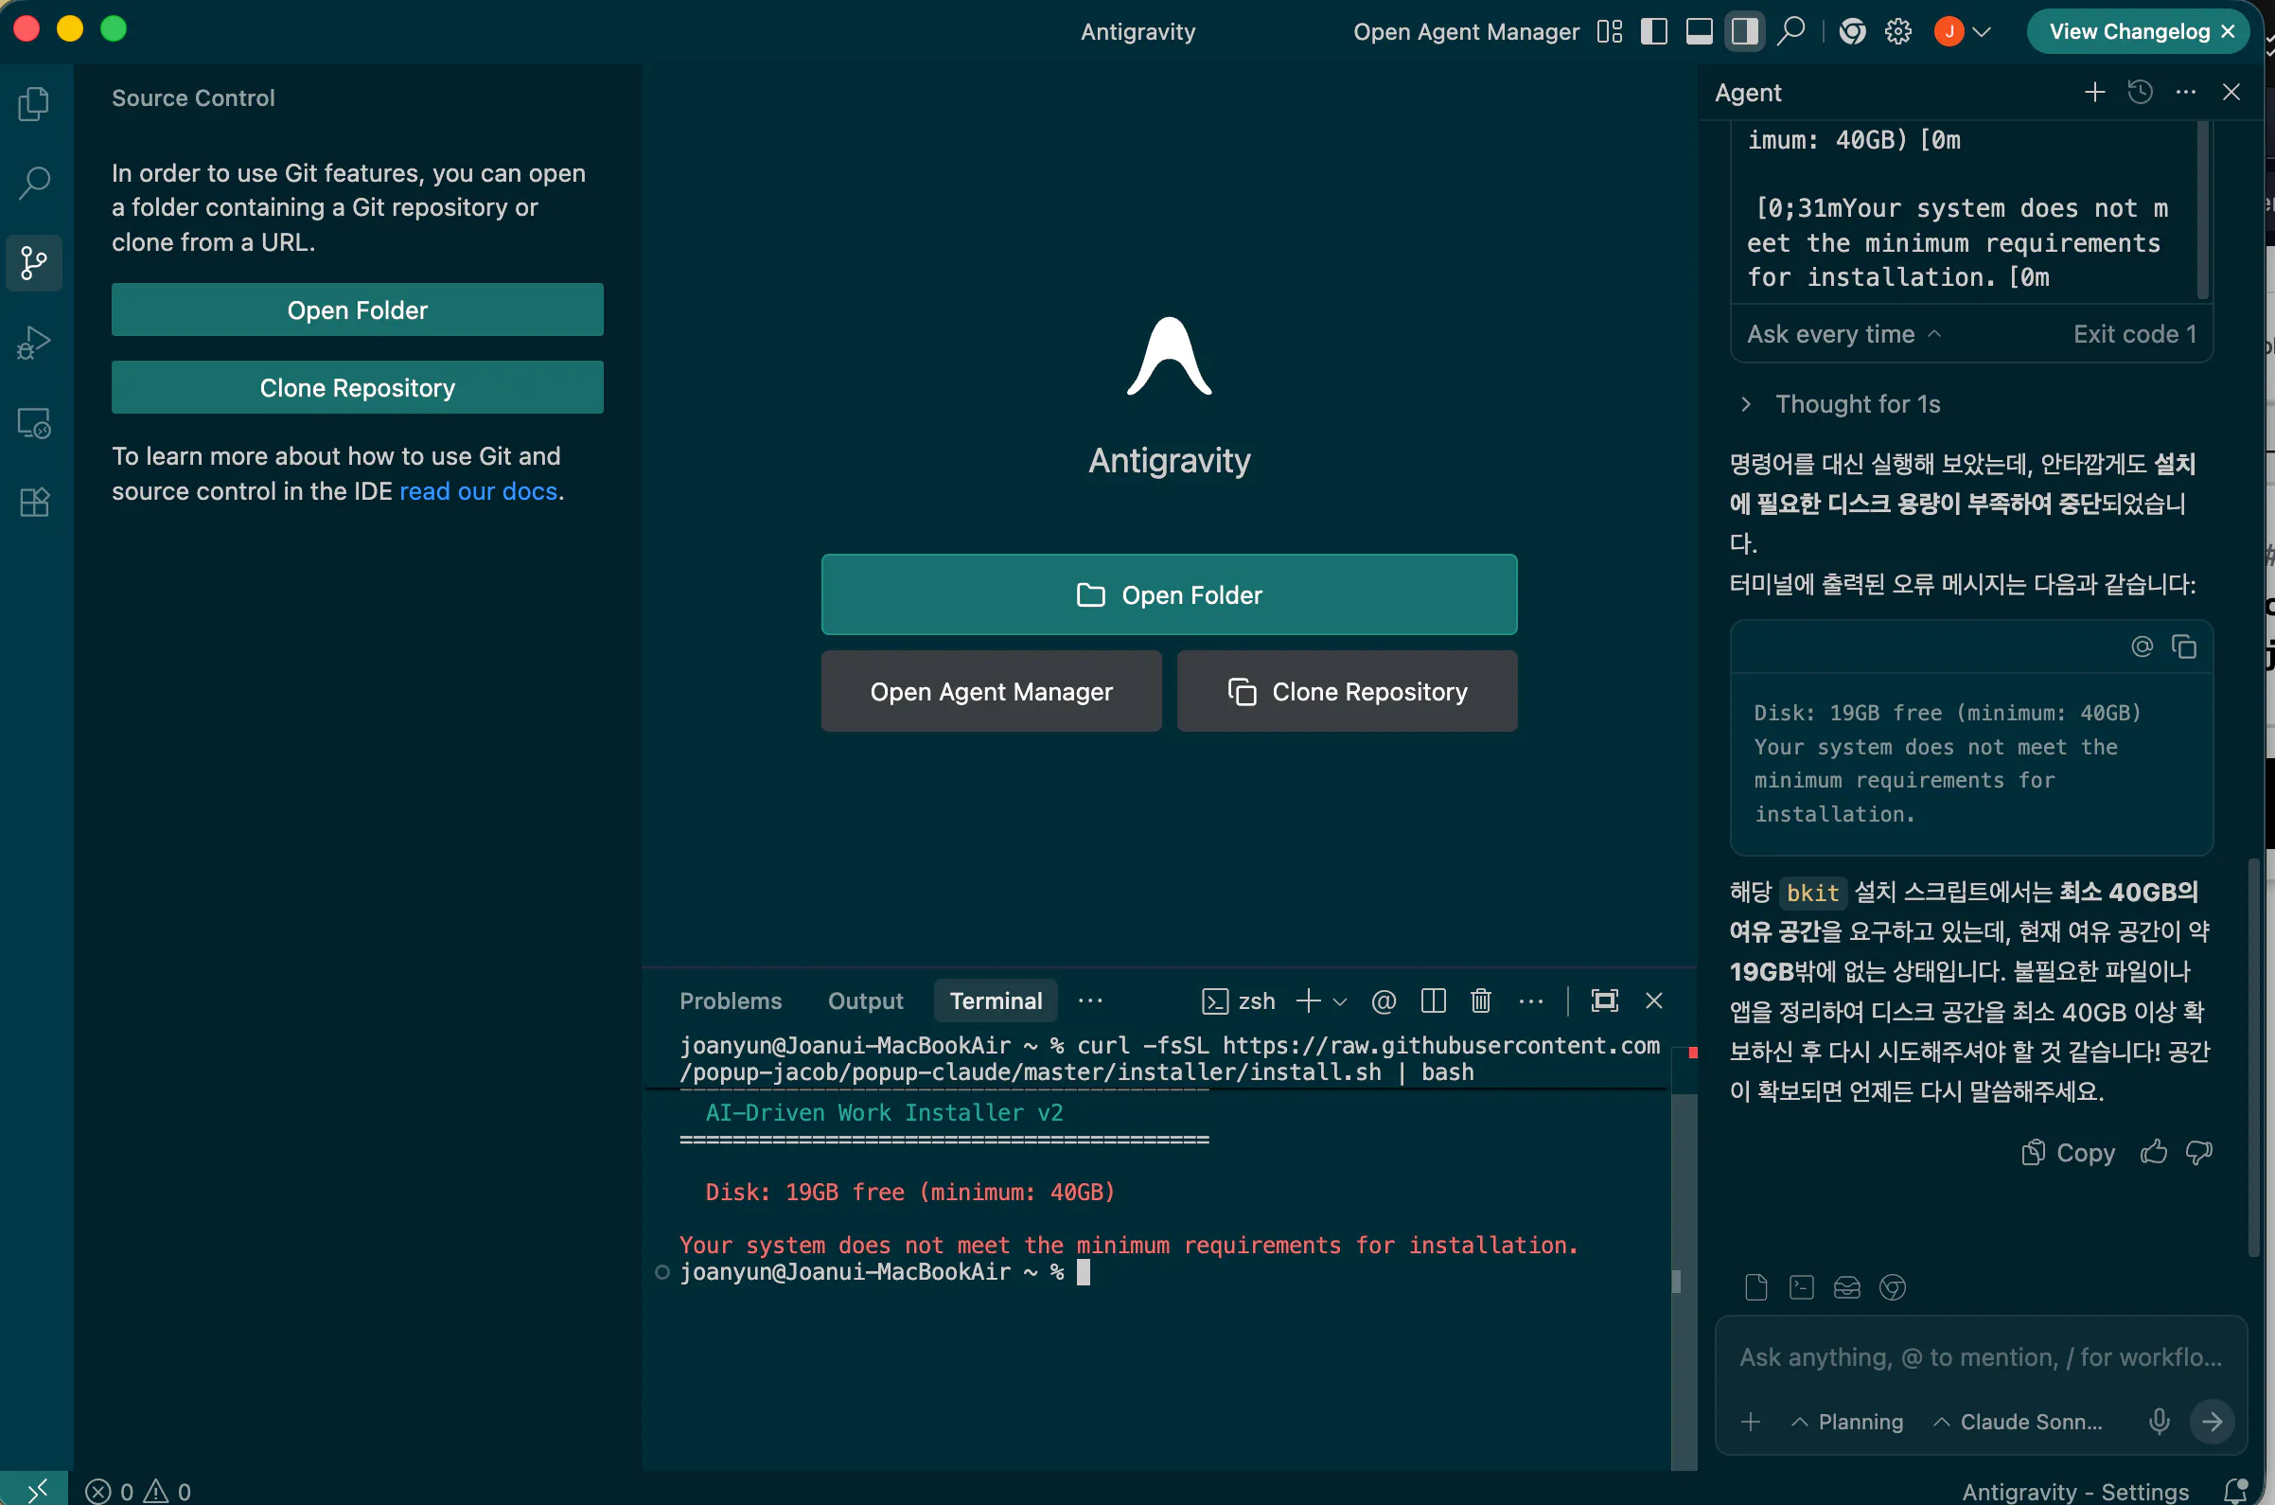Open the Search view in the activity bar
Image resolution: width=2275 pixels, height=1505 pixels.
[x=35, y=183]
